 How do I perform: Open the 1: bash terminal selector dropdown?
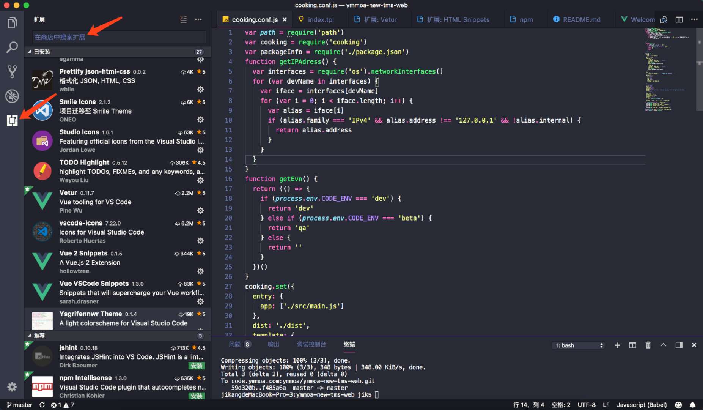(578, 345)
